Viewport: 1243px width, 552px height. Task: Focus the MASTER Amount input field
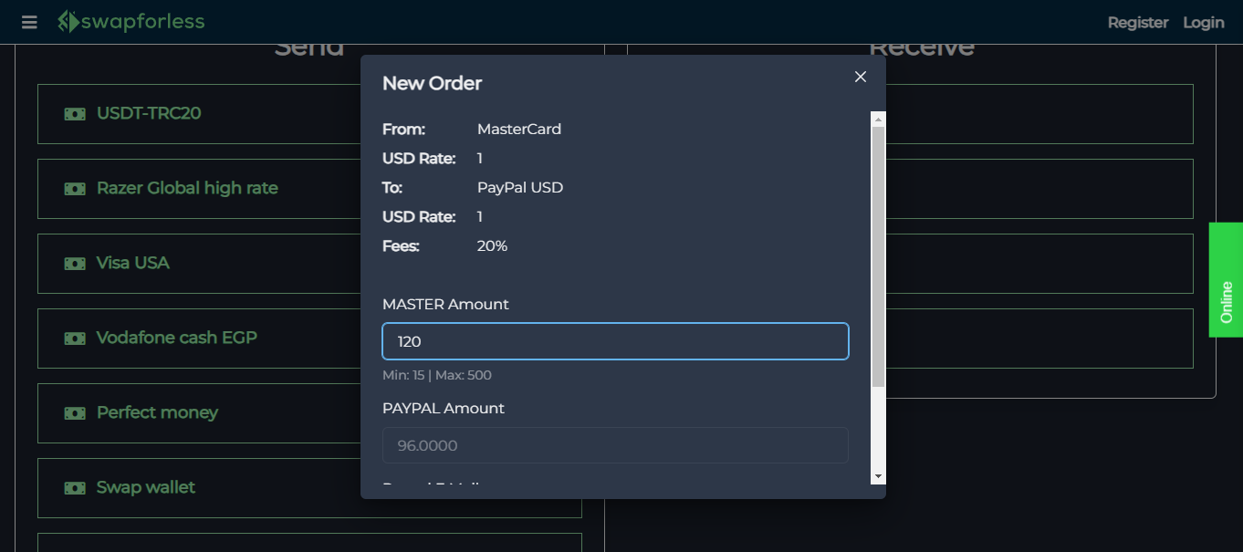coord(615,341)
